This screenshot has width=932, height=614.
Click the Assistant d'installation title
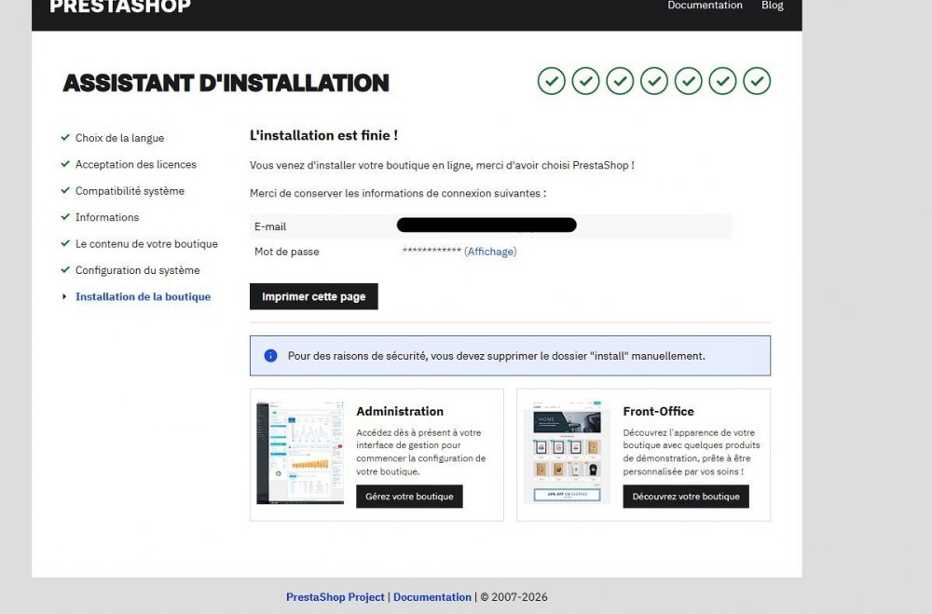click(226, 83)
